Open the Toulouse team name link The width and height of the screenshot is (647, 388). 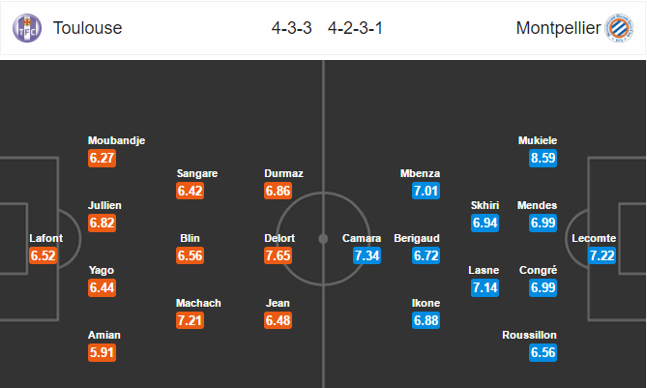(87, 28)
